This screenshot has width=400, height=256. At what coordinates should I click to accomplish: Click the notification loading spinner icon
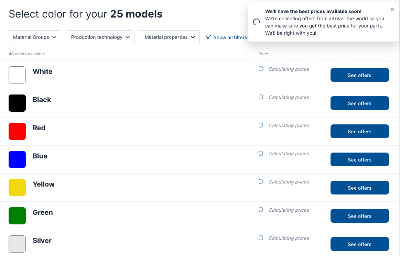tap(257, 22)
